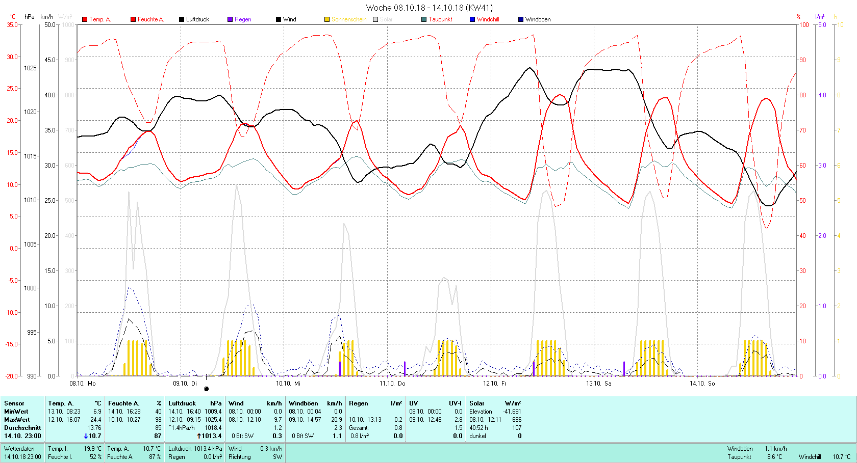This screenshot has width=857, height=463.
Task: Select the '10.10. Mi' date label on the axis
Action: pos(288,384)
